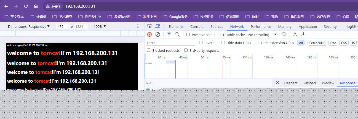Enable the Disable cache checkbox
The width and height of the screenshot is (358, 119).
tap(219, 34)
